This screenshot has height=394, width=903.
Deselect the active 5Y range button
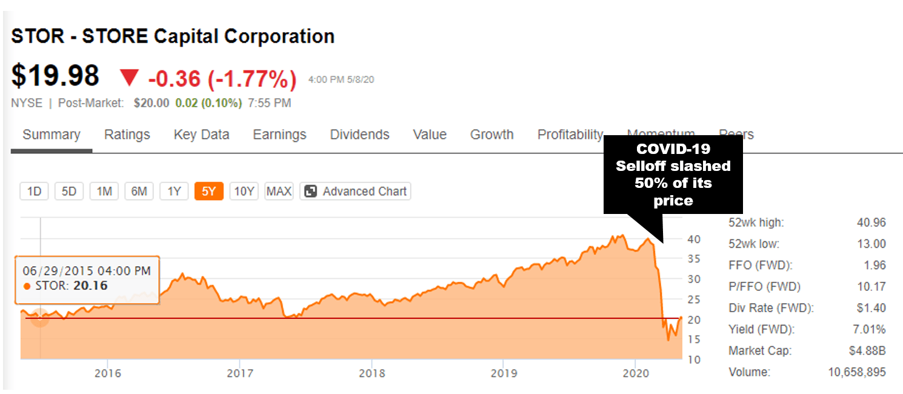coord(208,191)
